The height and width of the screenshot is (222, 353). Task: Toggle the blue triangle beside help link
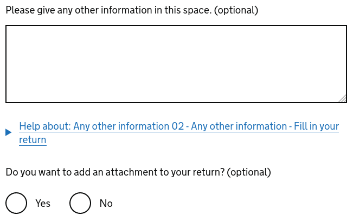[x=9, y=132]
